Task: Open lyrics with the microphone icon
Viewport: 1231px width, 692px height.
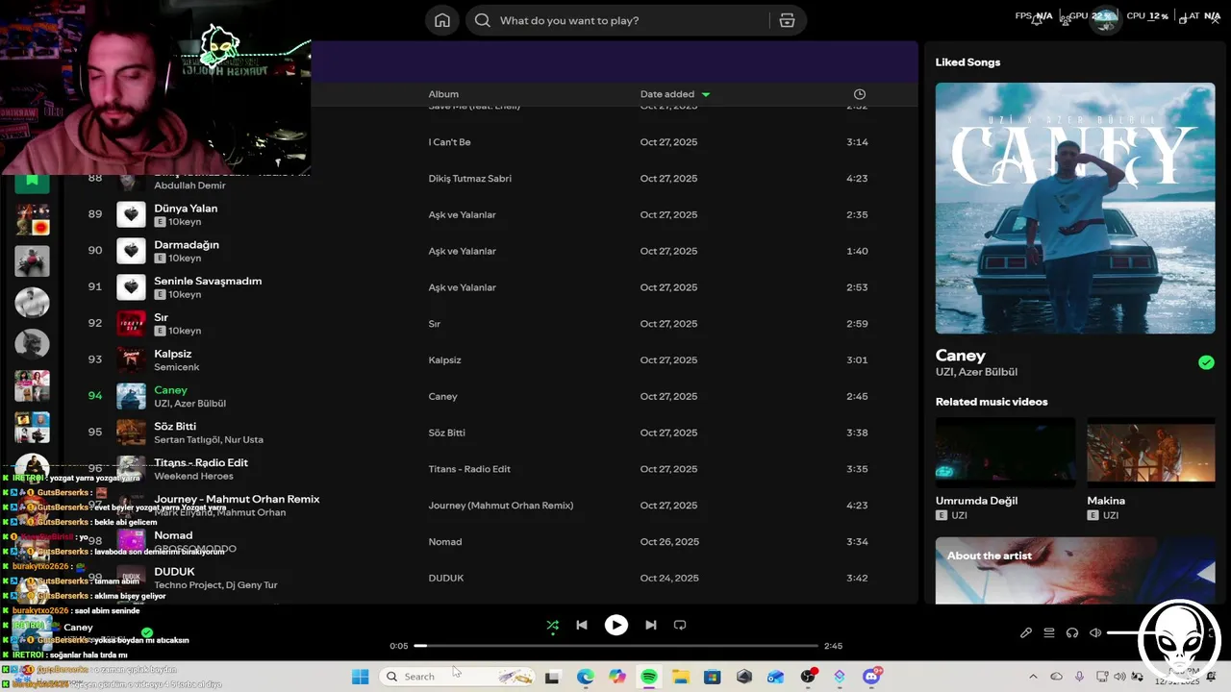Action: click(1026, 632)
